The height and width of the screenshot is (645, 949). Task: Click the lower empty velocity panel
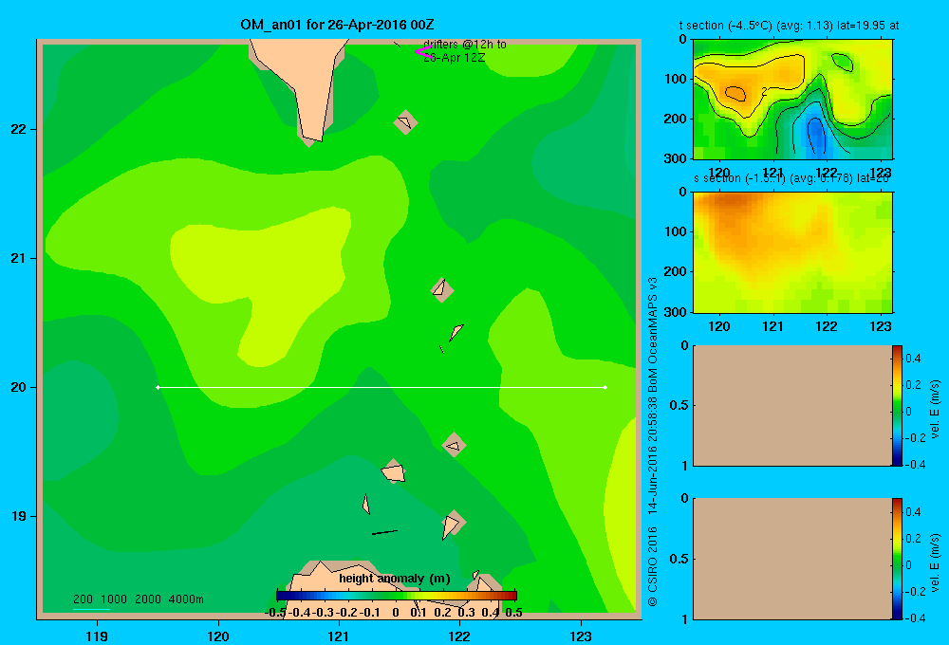pyautogui.click(x=792, y=559)
